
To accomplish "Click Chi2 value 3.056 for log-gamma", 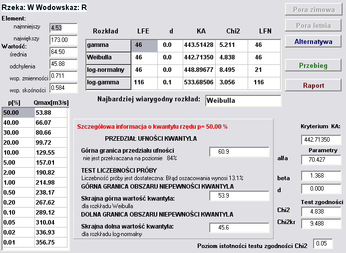I will pos(232,83).
